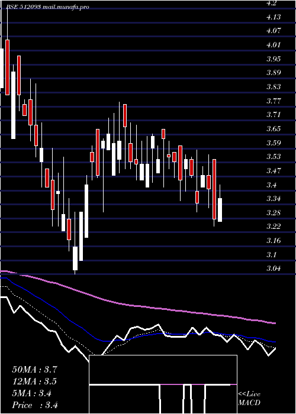Select the 3.65 price level label

(x=274, y=129)
